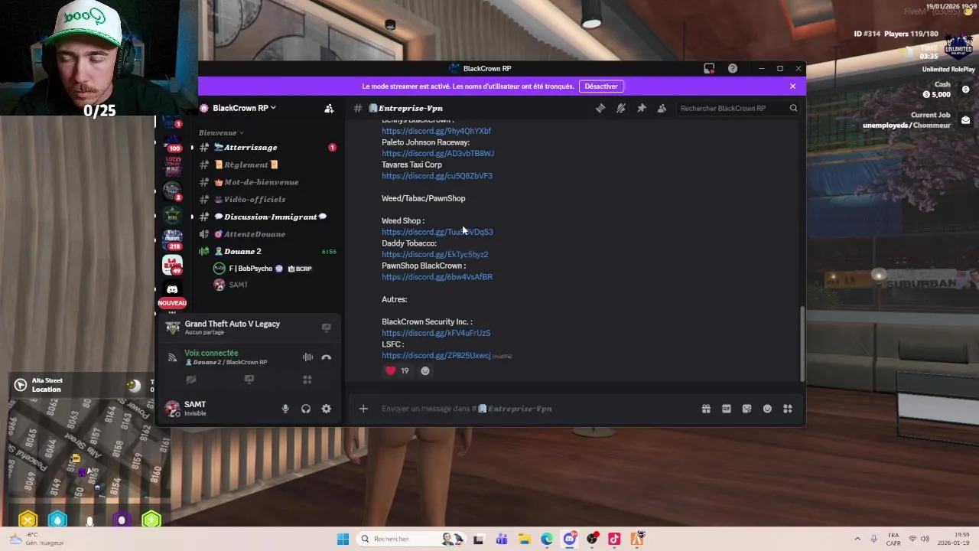This screenshot has height=551, width=979.
Task: Add reaction smiley next to heart
Action: coord(425,371)
